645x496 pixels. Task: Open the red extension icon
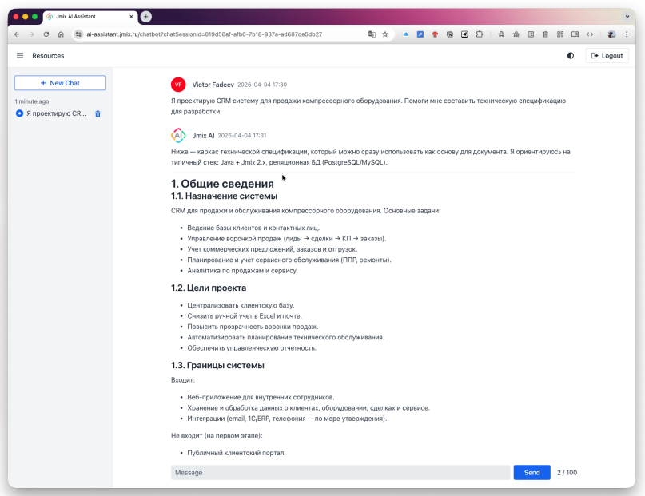pyautogui.click(x=435, y=34)
